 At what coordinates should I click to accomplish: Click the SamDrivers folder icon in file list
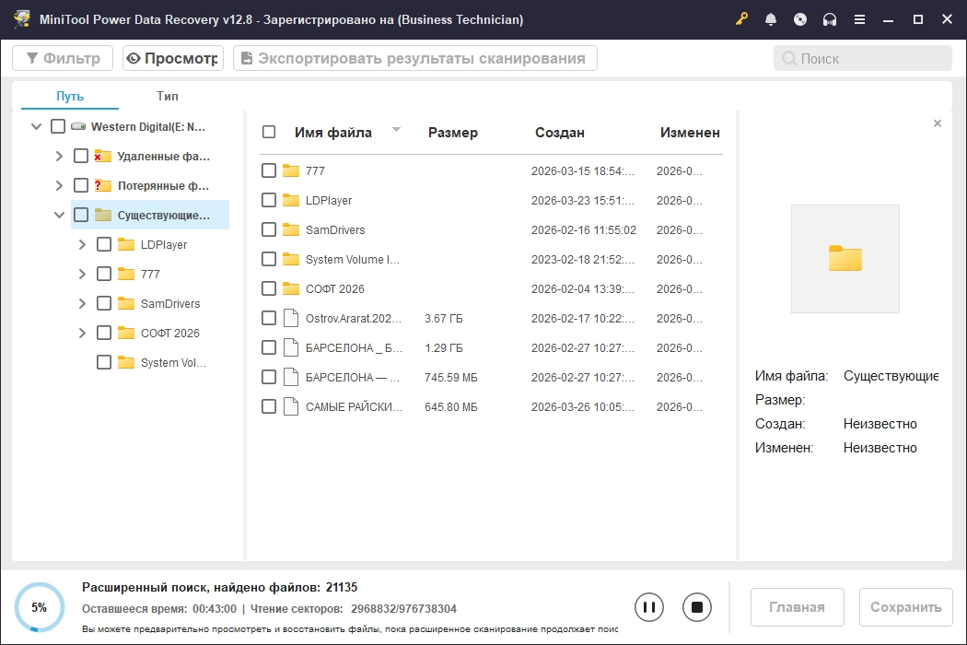(291, 229)
